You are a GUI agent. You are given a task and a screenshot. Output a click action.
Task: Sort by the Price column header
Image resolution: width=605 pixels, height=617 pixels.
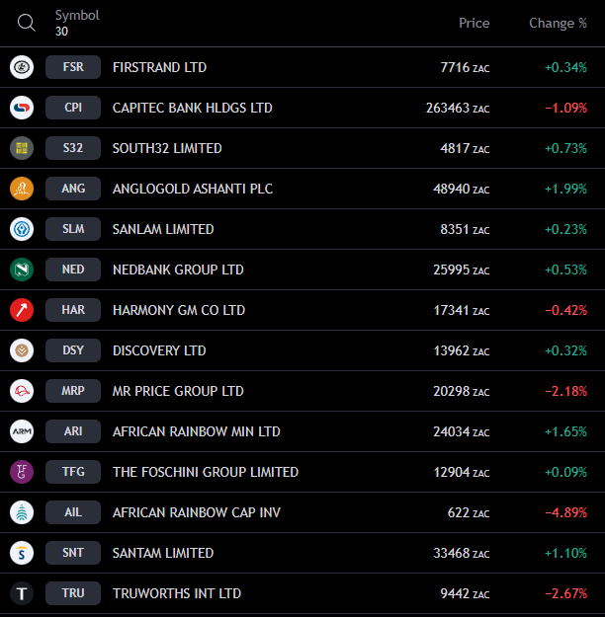[x=474, y=23]
